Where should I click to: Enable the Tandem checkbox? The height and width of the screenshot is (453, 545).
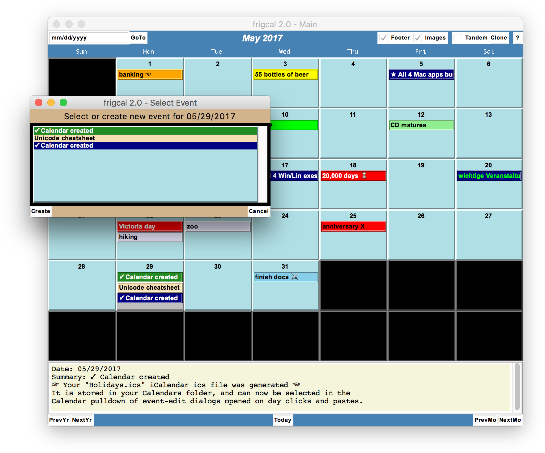click(458, 38)
